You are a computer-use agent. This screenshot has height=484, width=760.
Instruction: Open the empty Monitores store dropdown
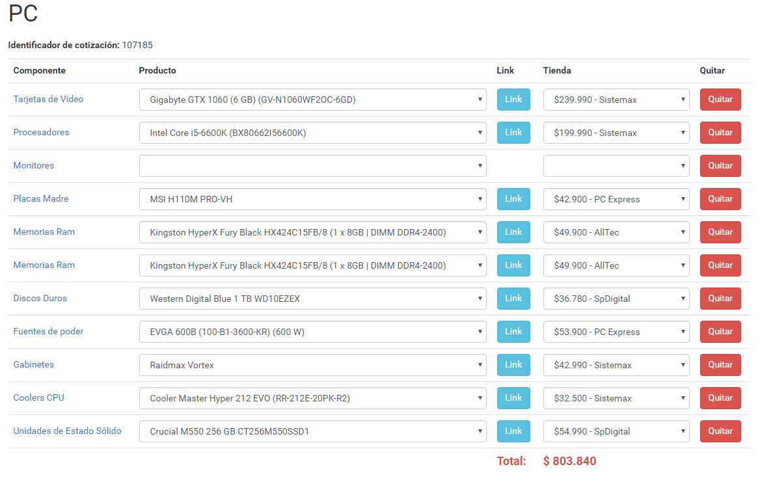616,166
